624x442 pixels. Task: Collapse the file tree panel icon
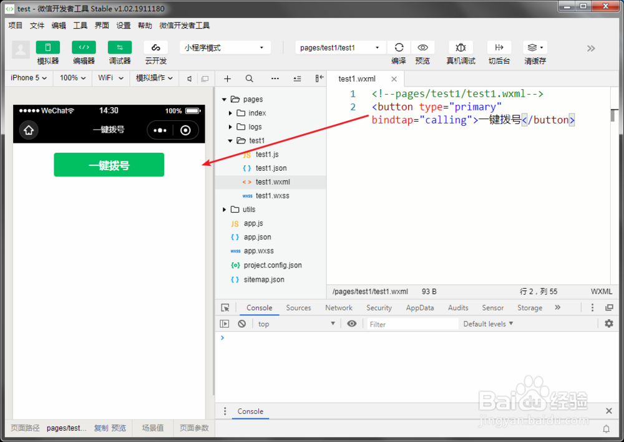(319, 79)
